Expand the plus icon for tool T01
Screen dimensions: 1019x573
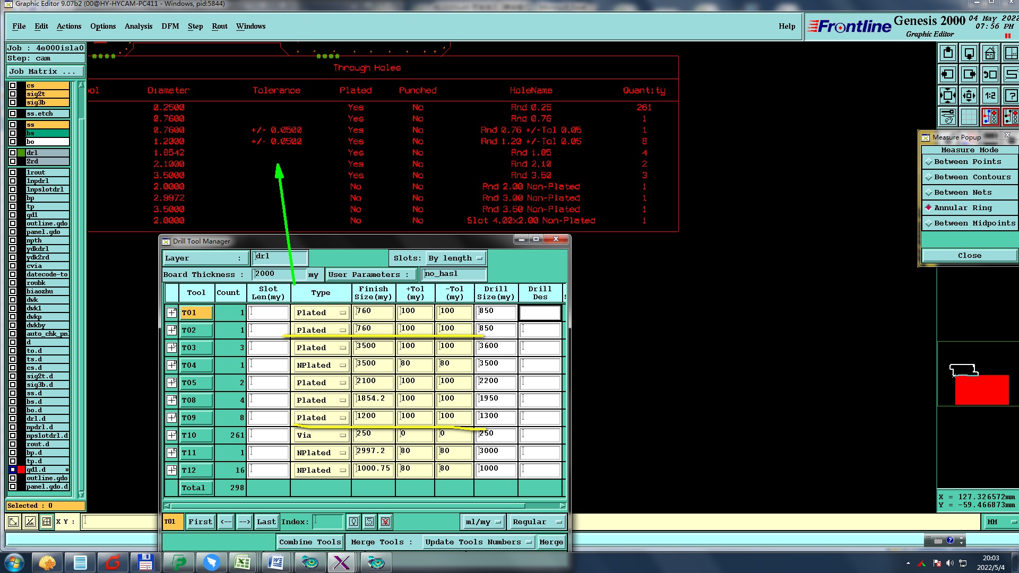171,313
